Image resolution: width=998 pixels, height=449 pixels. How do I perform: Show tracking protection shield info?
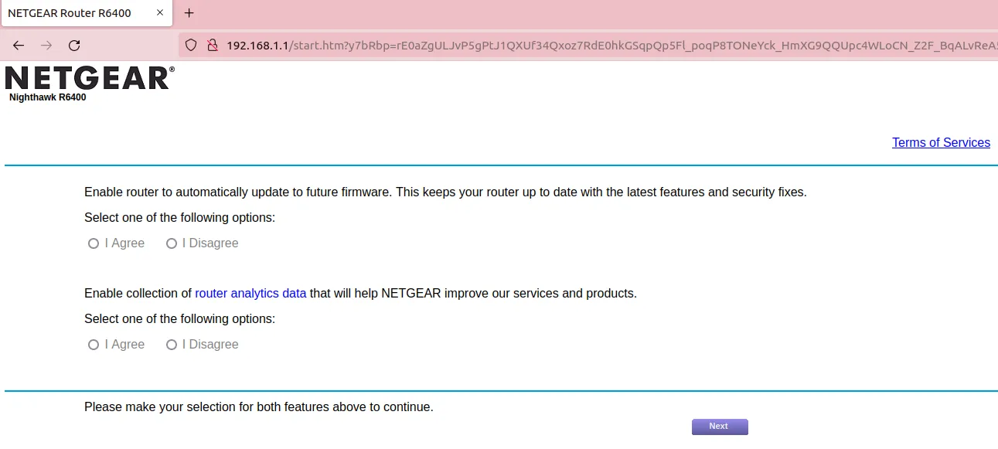[x=192, y=46]
